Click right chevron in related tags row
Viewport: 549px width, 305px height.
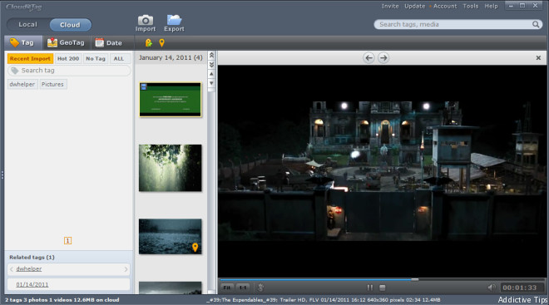tap(126, 269)
